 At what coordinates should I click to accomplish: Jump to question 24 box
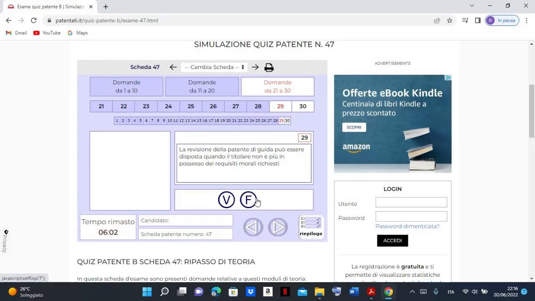pyautogui.click(x=168, y=106)
